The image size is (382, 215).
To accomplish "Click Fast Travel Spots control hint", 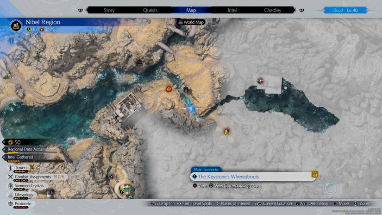I will click(x=194, y=203).
